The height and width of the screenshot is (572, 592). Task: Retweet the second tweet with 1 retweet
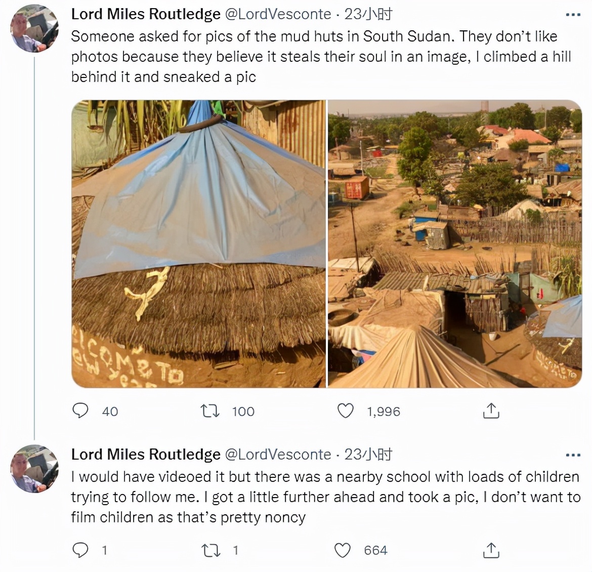pos(210,550)
